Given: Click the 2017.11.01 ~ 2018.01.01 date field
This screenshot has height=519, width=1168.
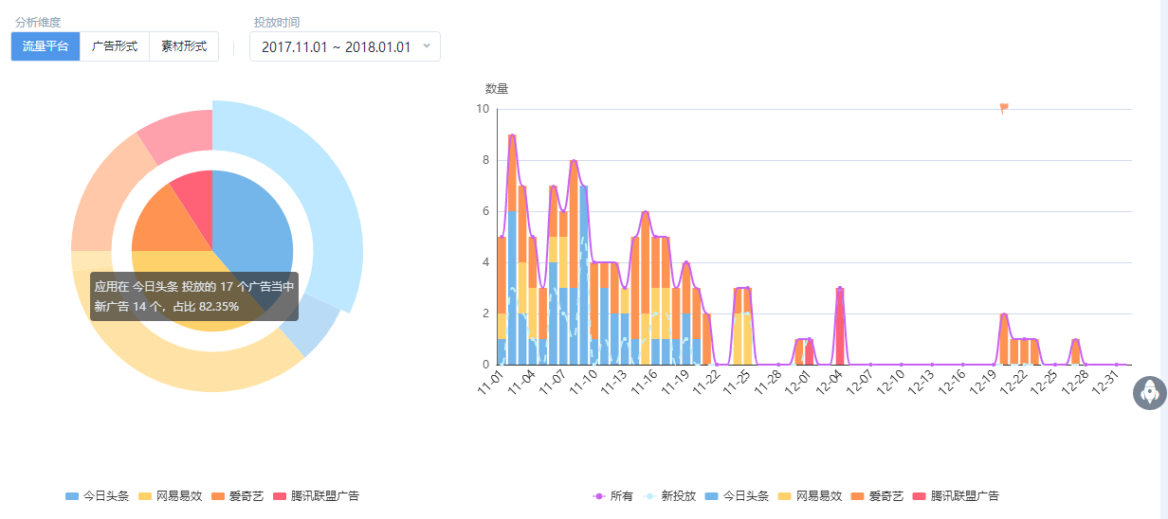Looking at the screenshot, I should click(x=345, y=46).
